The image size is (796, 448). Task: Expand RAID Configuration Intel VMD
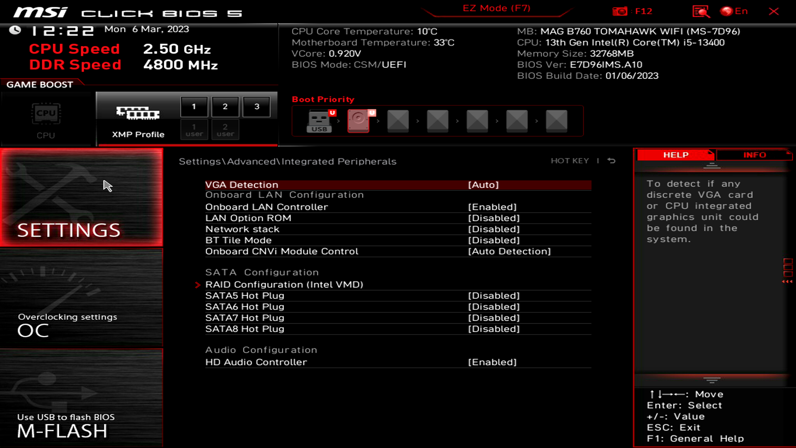tap(284, 284)
